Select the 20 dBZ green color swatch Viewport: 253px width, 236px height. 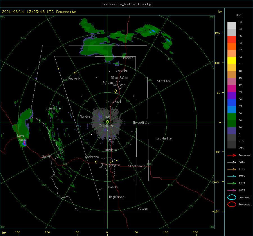(232, 116)
